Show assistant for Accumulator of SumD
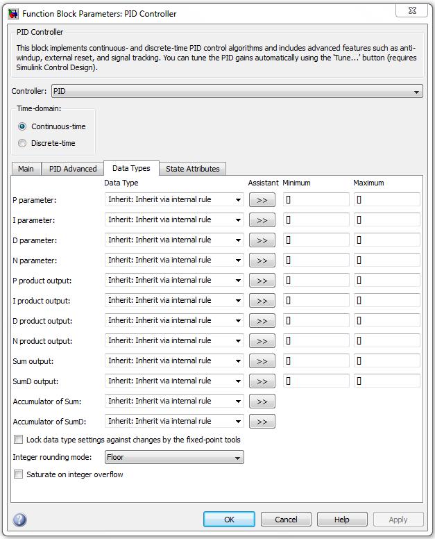 tap(262, 422)
